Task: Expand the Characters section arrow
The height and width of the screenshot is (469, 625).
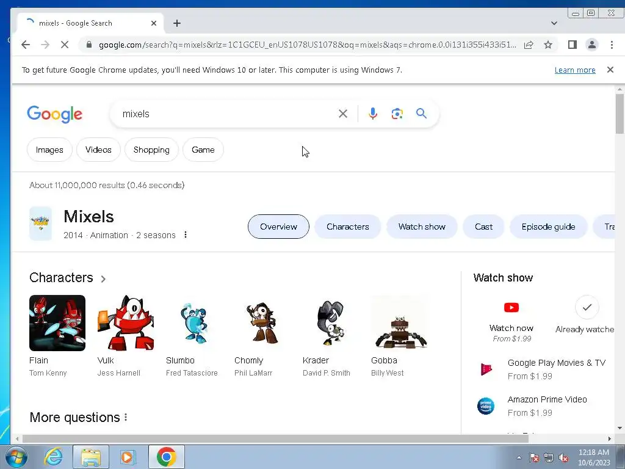Action: click(103, 278)
